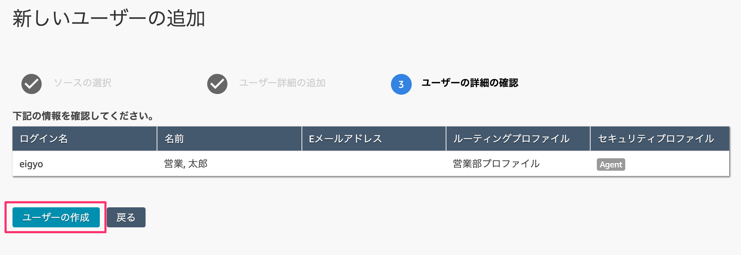The height and width of the screenshot is (255, 741).
Task: Click the checkmark icon for ソースの選択 step
Action: 32,84
